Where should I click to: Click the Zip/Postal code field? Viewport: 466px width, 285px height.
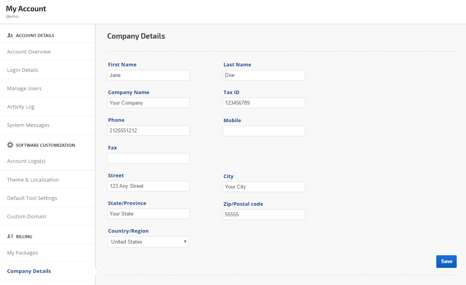tap(264, 214)
